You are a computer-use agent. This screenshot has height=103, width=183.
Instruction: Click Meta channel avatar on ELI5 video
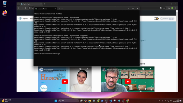click(41, 70)
